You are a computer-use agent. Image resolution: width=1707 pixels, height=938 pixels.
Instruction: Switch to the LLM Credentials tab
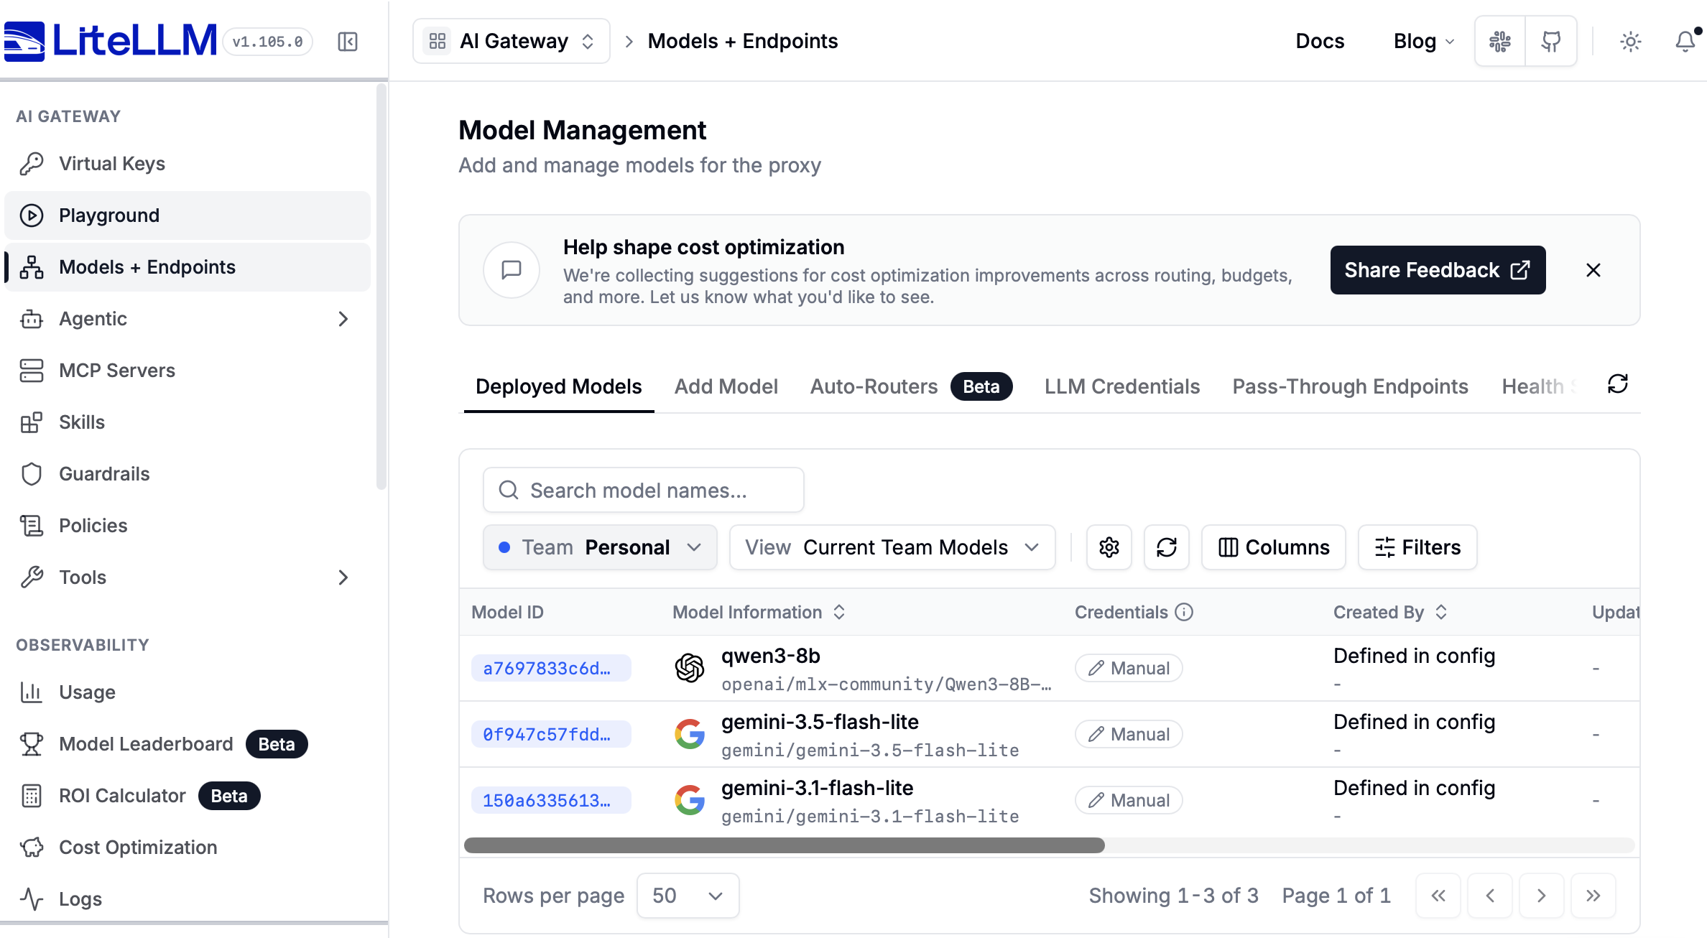coord(1121,386)
